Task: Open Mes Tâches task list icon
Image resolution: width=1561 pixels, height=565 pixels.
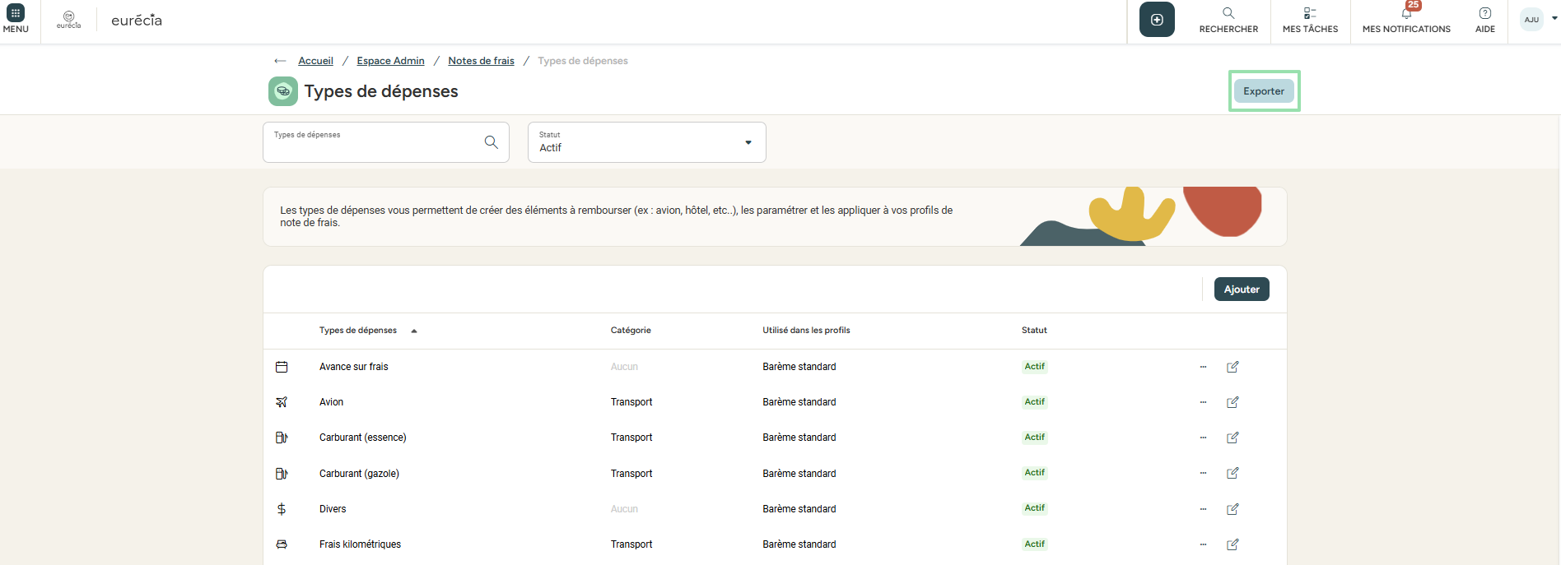Action: (x=1310, y=14)
